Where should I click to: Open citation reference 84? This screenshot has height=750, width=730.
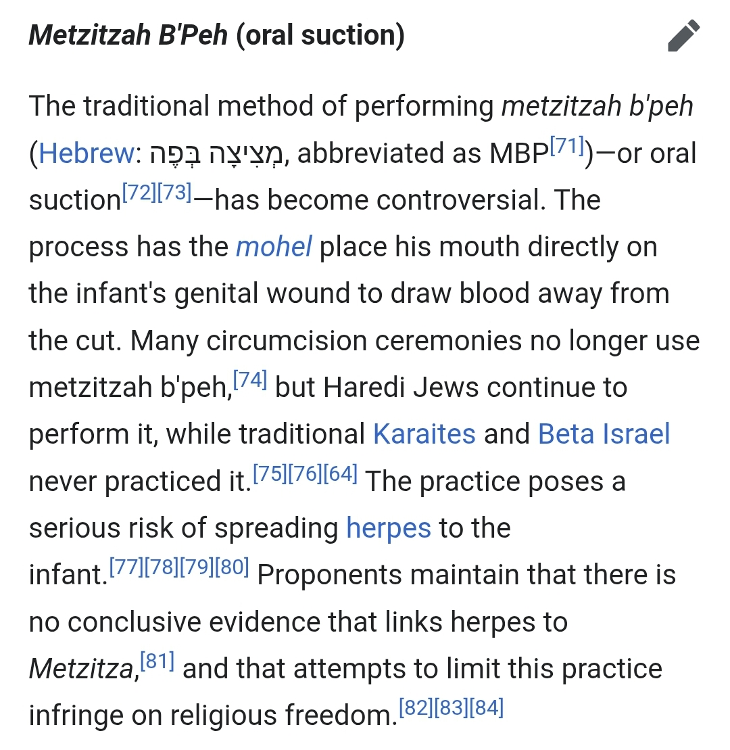[487, 707]
